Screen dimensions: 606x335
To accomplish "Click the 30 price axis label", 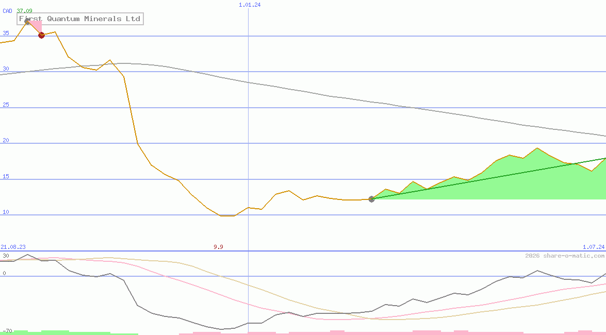I will [x=6, y=69].
